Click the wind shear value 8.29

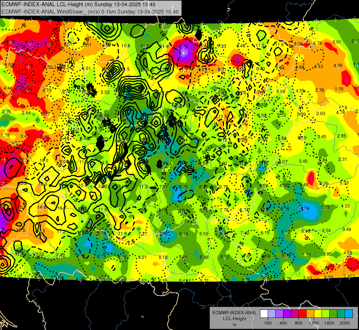tap(183, 46)
